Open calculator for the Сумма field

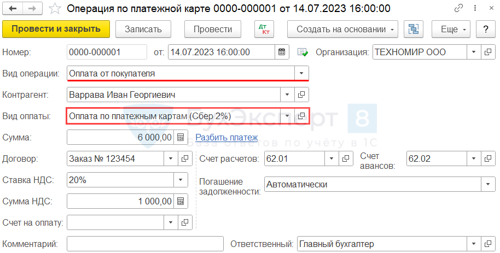tap(181, 137)
